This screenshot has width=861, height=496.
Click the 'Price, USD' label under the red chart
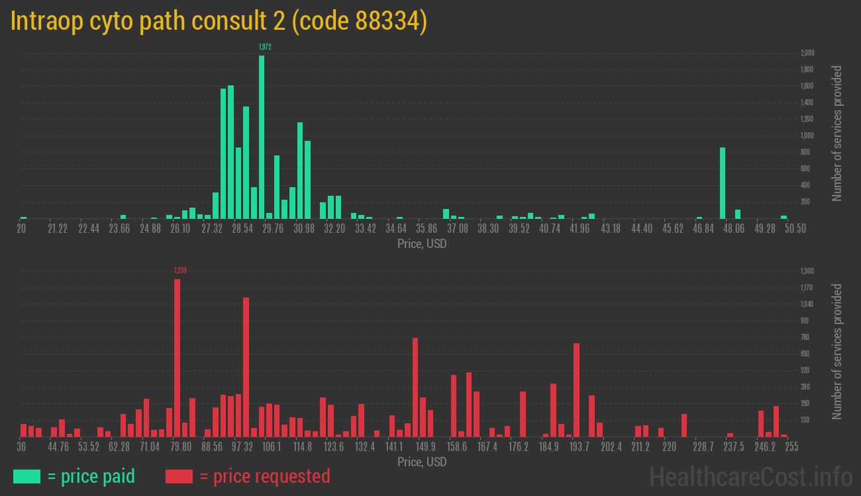click(x=422, y=462)
